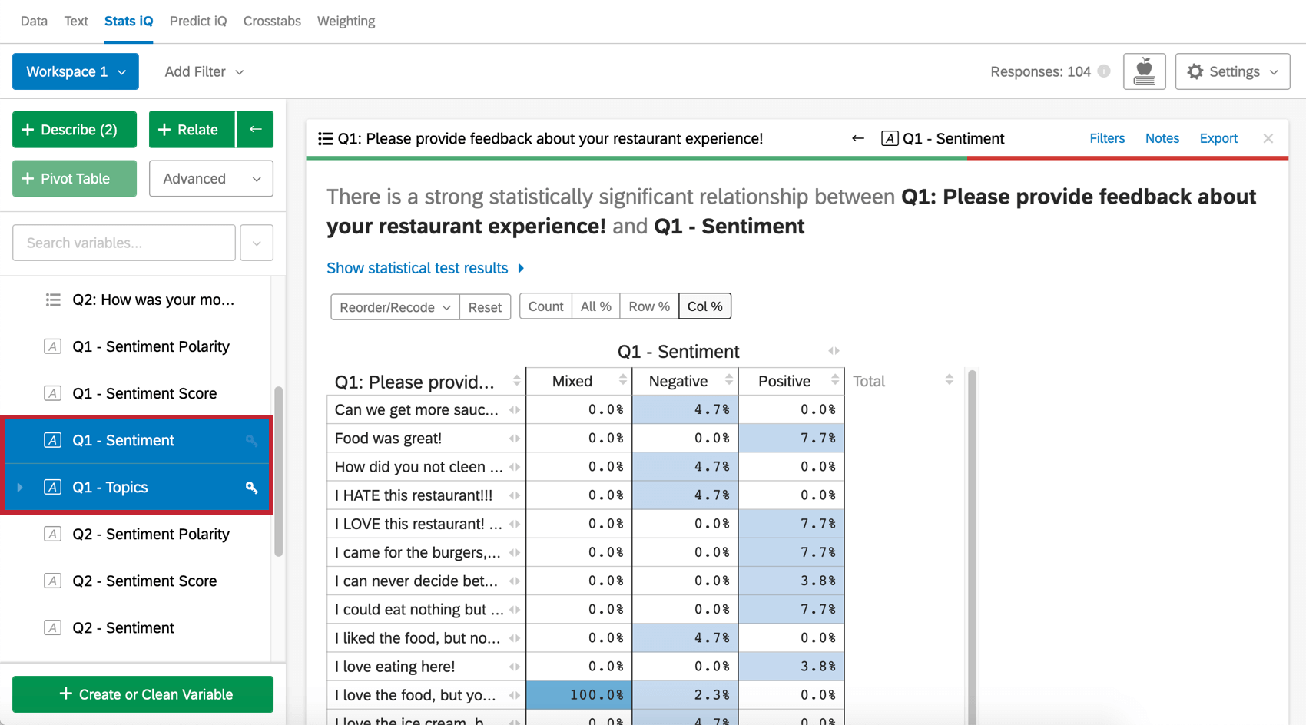Click Create or Clean Variable button

click(143, 694)
